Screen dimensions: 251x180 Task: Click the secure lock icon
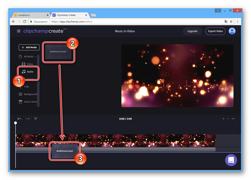(x=31, y=21)
